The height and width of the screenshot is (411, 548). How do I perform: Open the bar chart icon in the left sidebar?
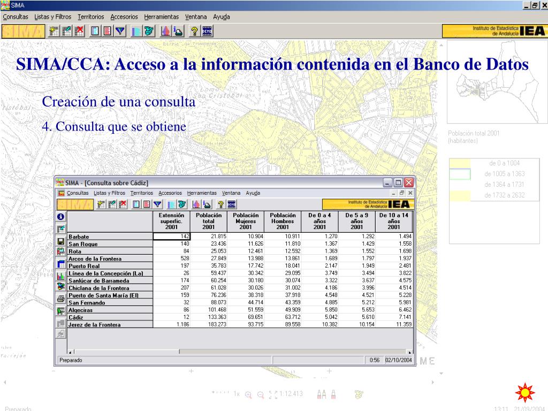click(60, 276)
